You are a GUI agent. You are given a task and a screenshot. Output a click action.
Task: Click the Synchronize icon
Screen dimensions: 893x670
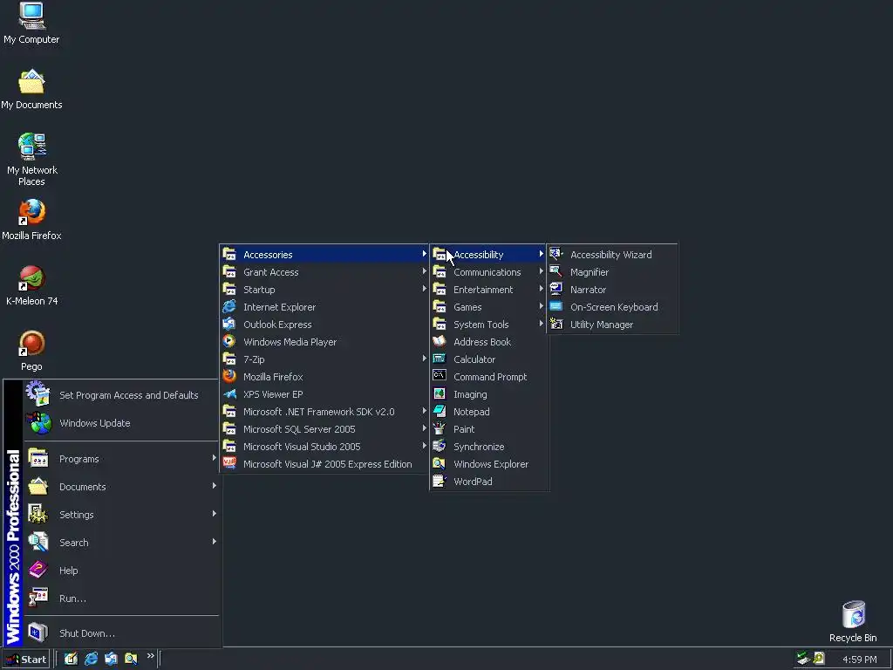440,446
